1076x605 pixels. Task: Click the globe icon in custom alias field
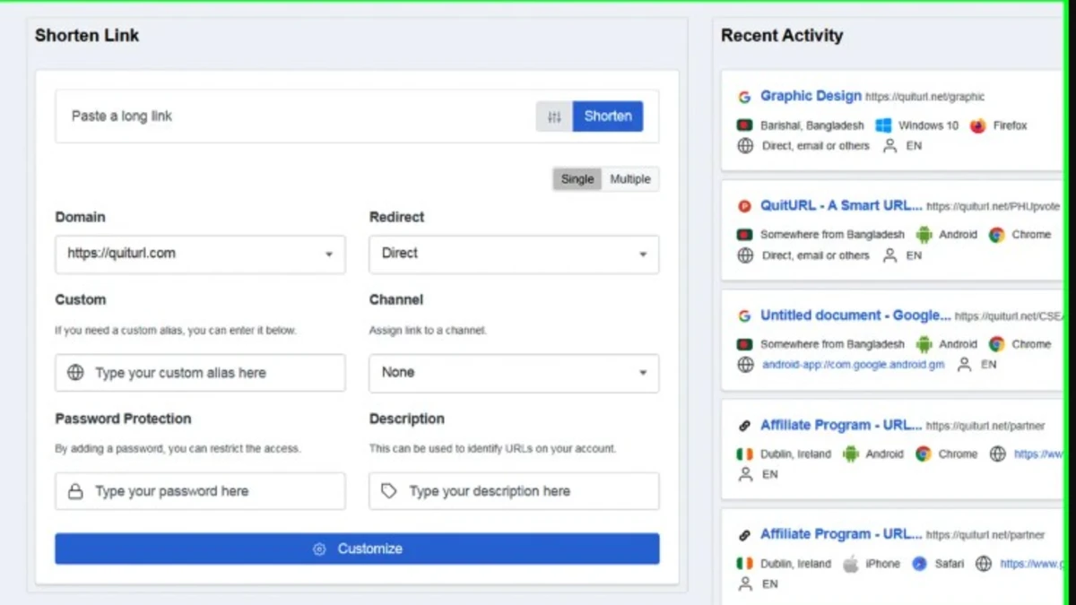pyautogui.click(x=75, y=373)
